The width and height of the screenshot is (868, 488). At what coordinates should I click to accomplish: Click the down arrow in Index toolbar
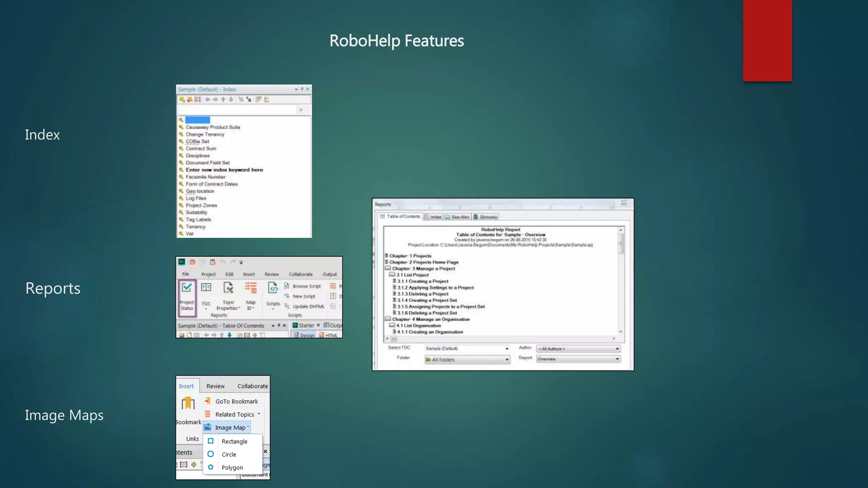click(x=231, y=100)
